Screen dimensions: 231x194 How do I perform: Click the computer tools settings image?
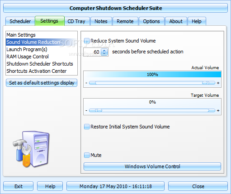(x=31, y=149)
